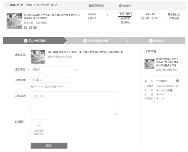Click the 退款/退货 link
This screenshot has width=188, height=152.
124,14
